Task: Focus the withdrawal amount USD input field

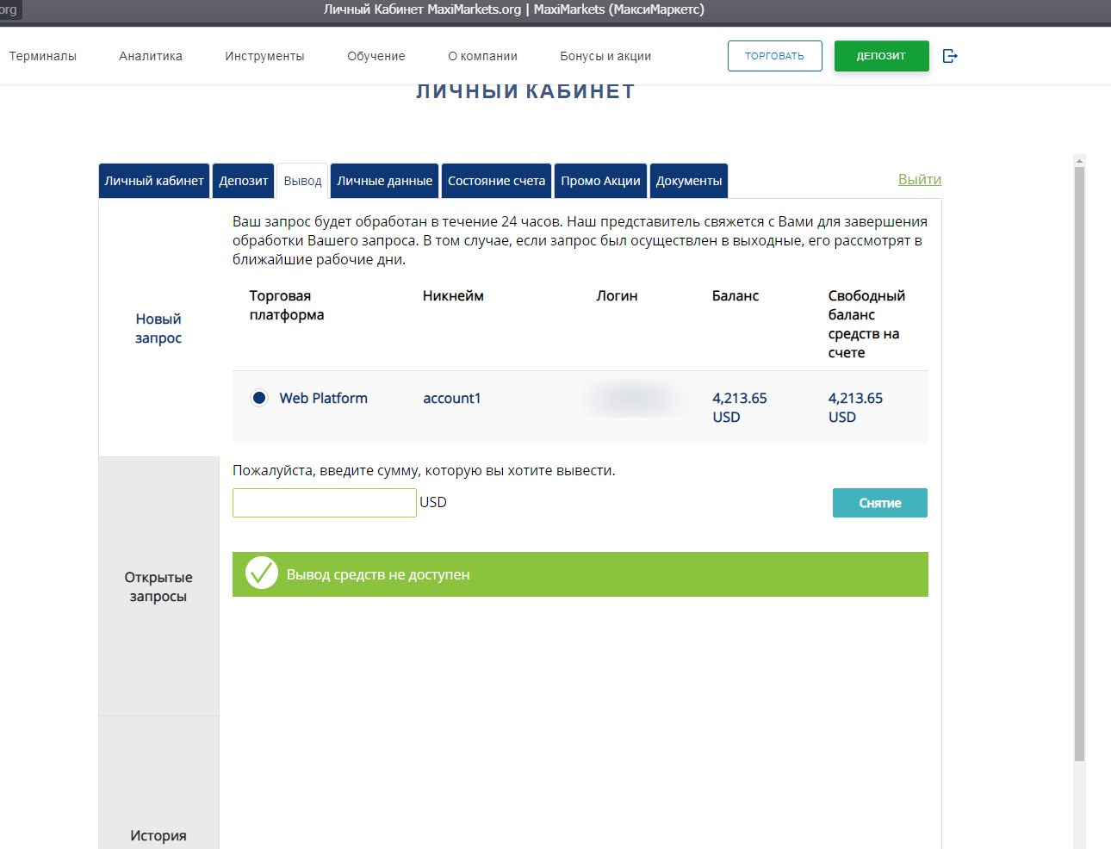Action: [325, 503]
